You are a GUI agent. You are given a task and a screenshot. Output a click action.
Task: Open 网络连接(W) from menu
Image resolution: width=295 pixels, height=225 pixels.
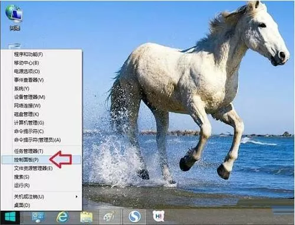click(42, 106)
